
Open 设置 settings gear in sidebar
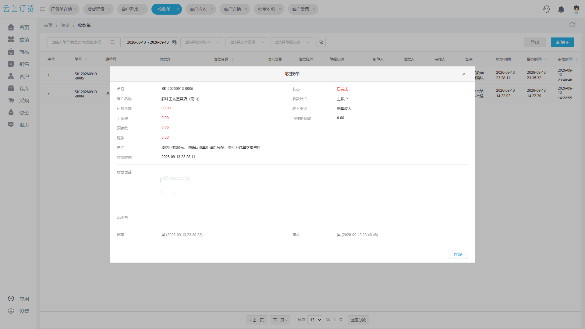coord(19,311)
